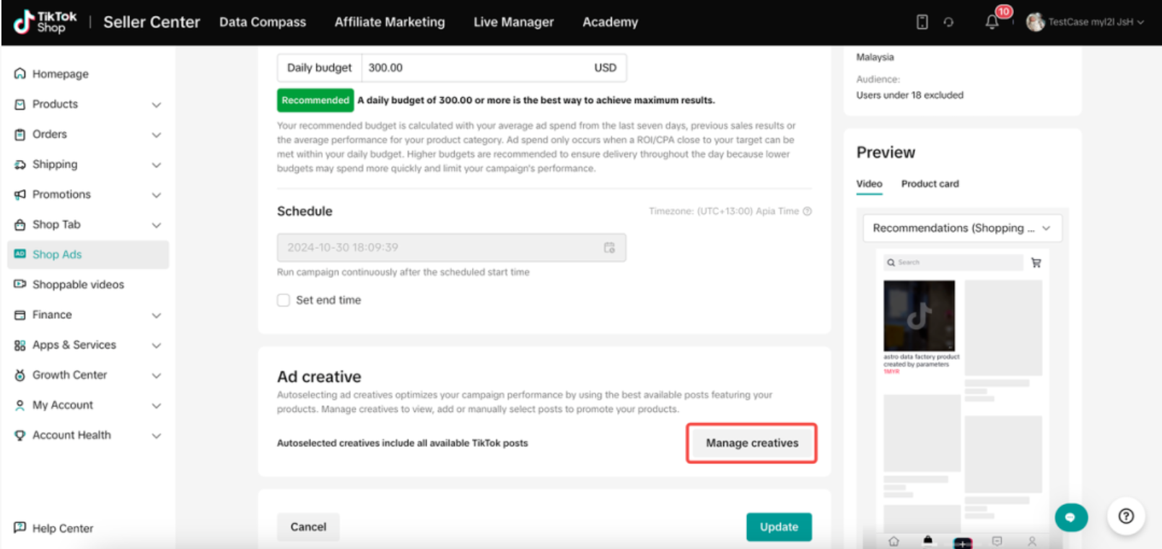The width and height of the screenshot is (1162, 549).
Task: Click the product video thumbnail in preview
Action: pyautogui.click(x=919, y=316)
